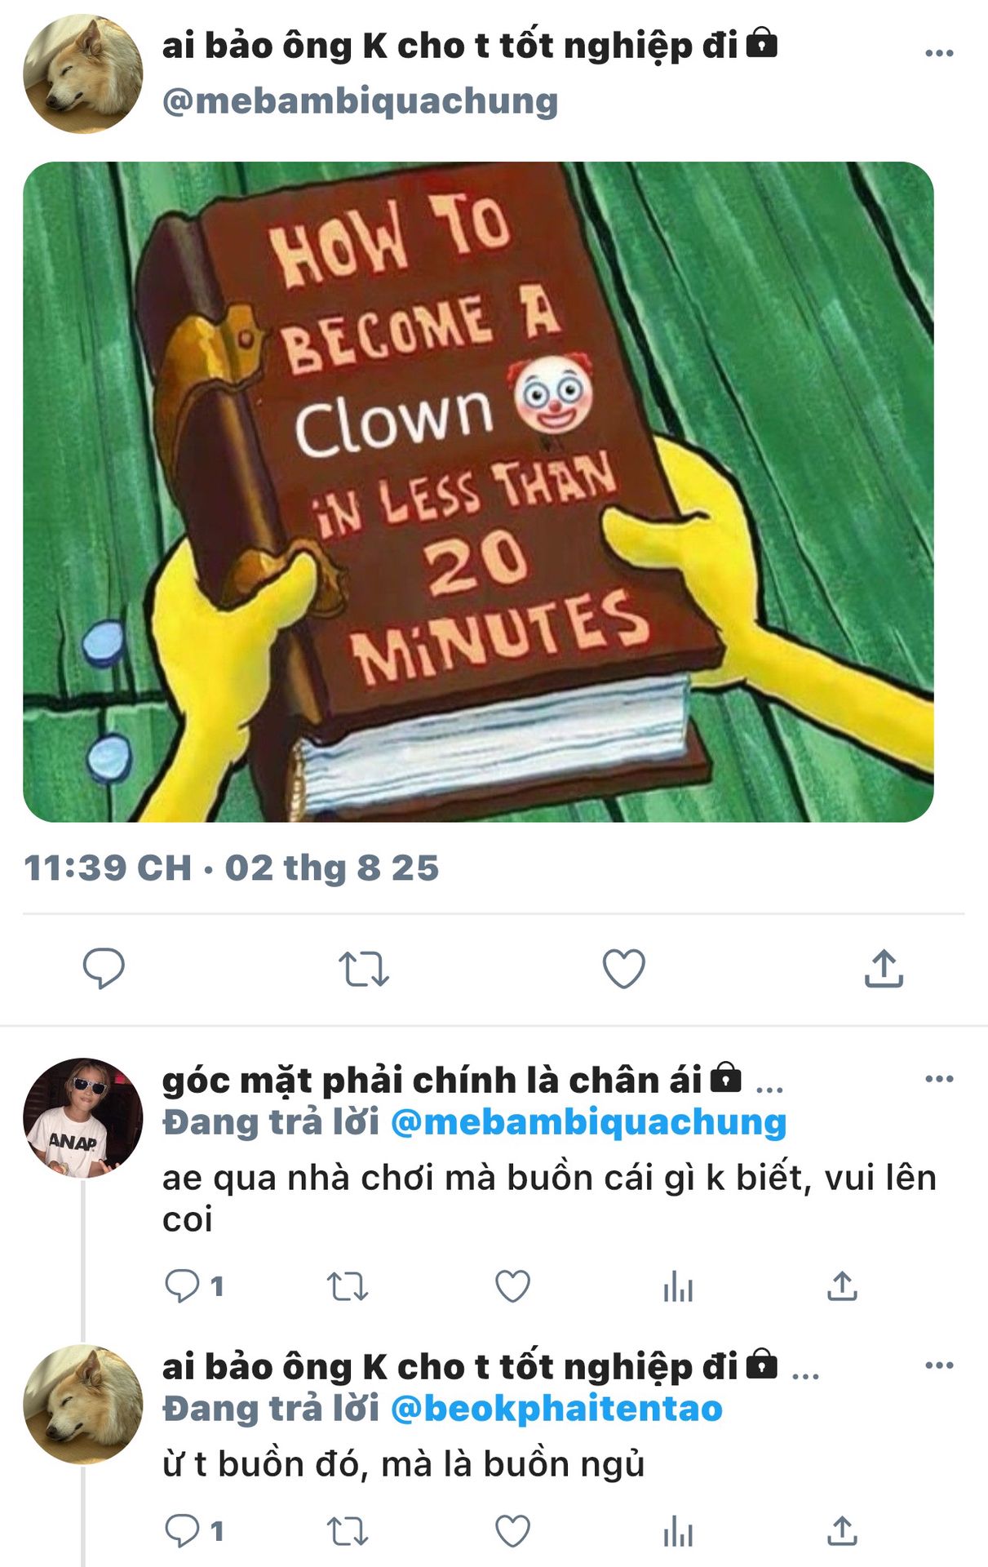Like the 'ae qua nhà chơi' reply

513,1286
